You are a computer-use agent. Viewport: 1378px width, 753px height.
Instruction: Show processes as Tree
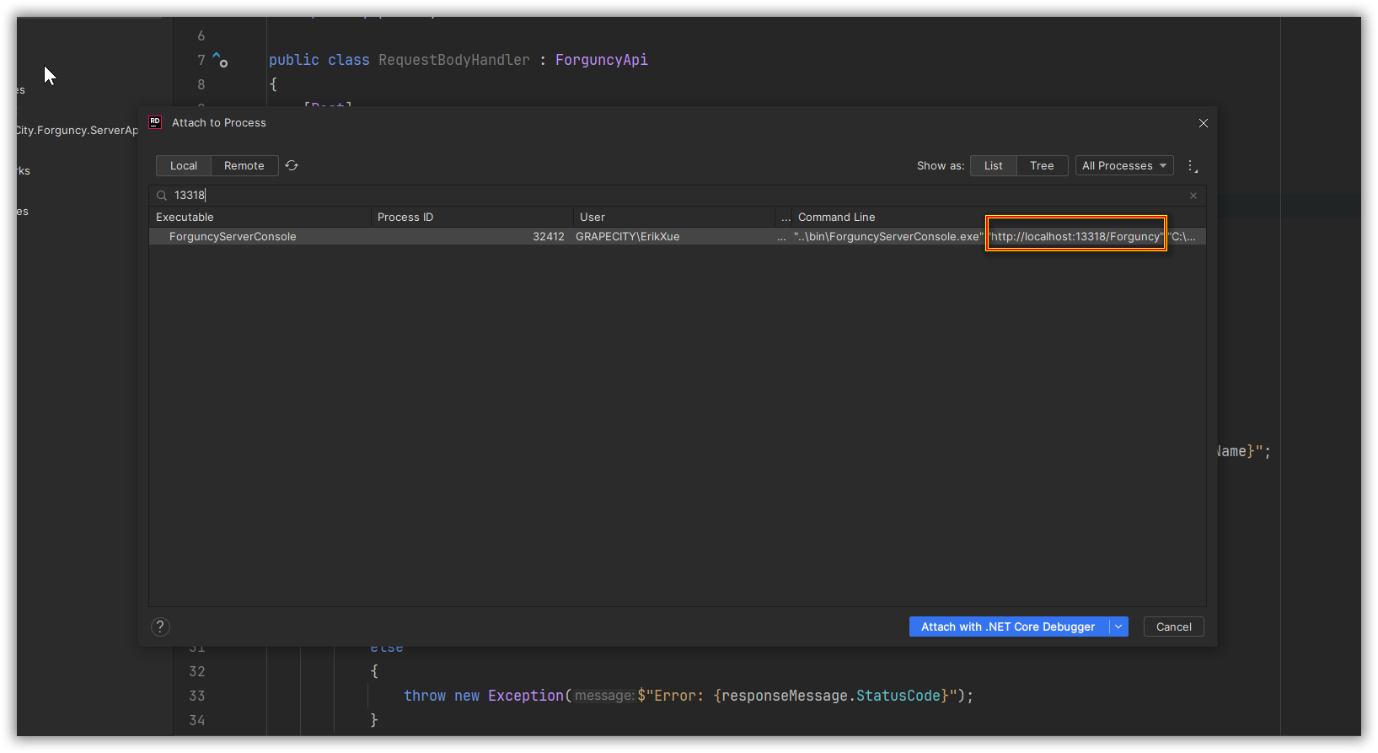1042,166
